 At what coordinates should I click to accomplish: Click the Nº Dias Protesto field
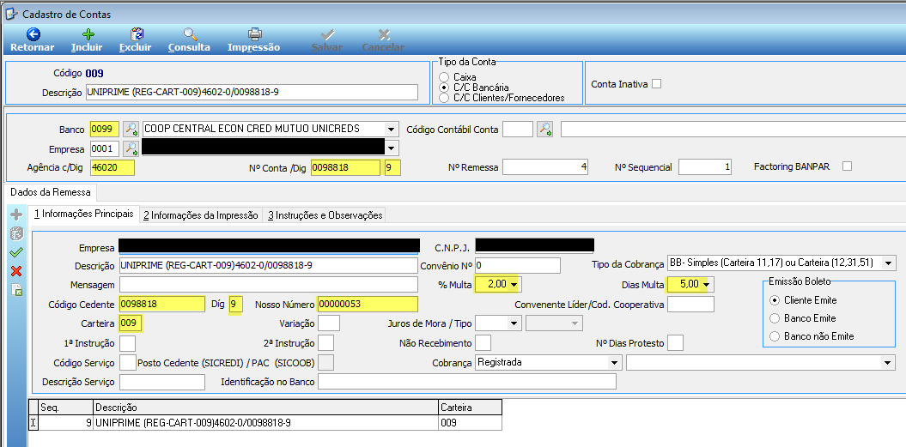[675, 343]
